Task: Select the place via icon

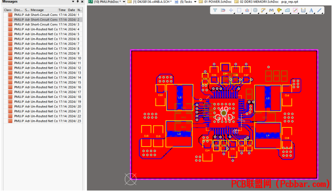Action: pos(279,10)
